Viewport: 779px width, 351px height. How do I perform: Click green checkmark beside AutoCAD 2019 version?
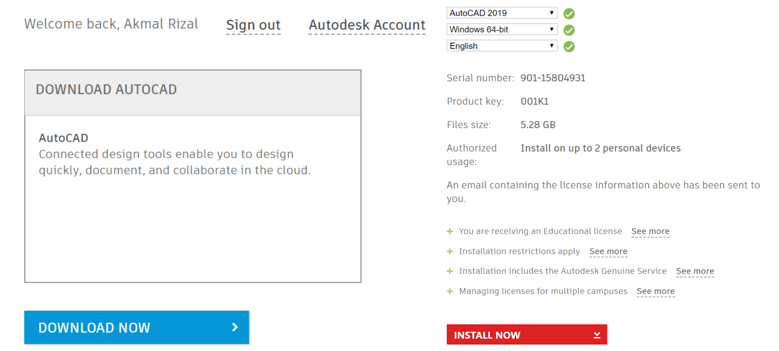pos(569,14)
